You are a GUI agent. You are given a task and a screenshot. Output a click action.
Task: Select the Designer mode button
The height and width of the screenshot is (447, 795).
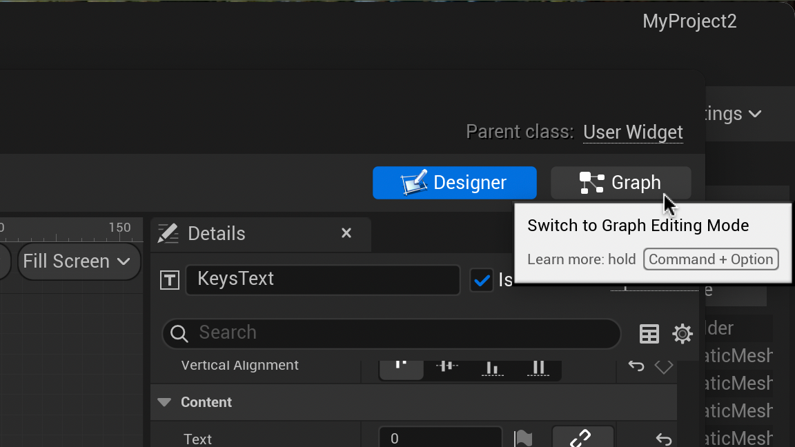point(455,183)
